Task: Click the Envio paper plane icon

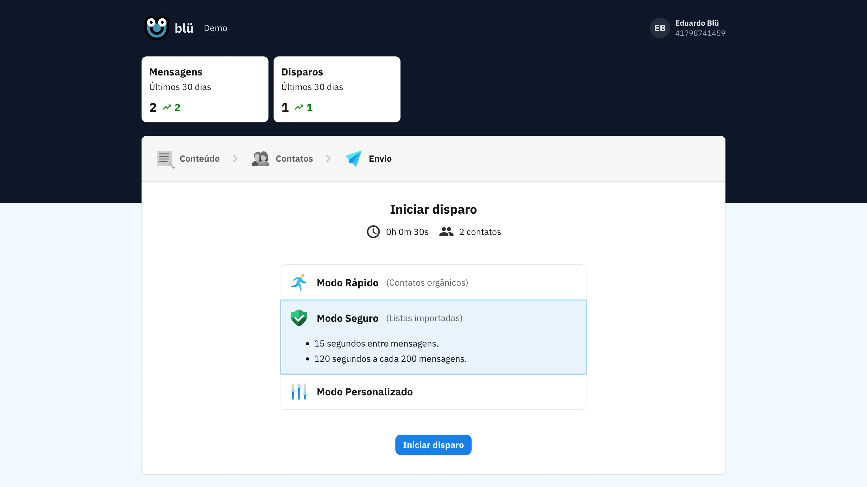Action: click(354, 159)
